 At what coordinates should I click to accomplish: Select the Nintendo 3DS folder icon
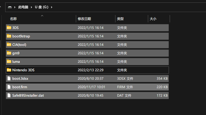[x=9, y=70]
